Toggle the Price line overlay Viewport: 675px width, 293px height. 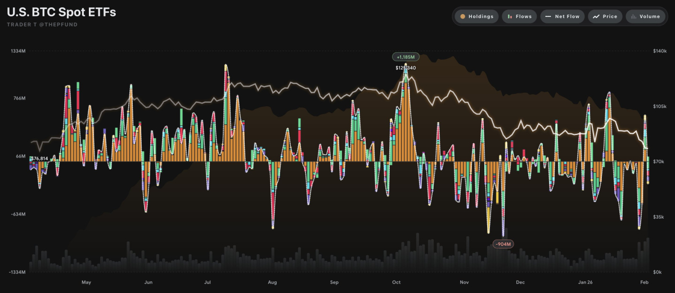pos(605,16)
